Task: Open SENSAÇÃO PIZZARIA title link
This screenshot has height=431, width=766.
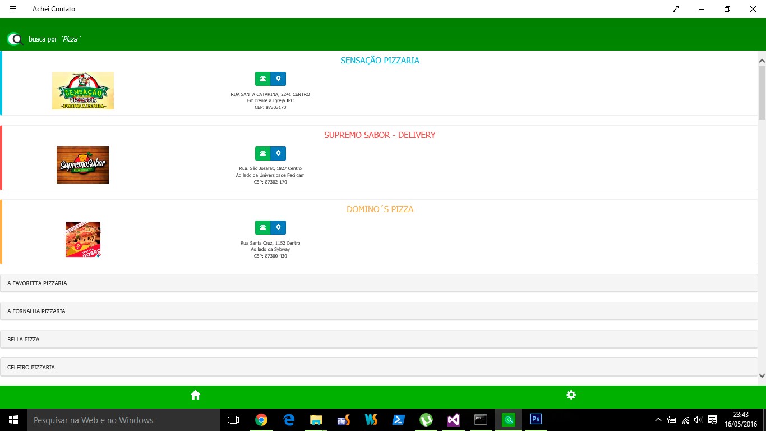Action: (380, 61)
